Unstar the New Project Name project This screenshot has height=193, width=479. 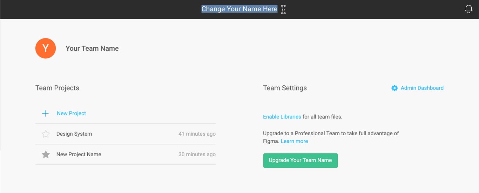(x=46, y=155)
